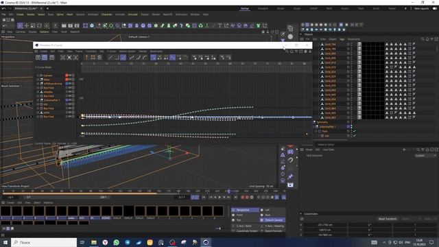Set keys to Step interpolation icon
Viewport: 439px width, 247px height.
click(x=117, y=58)
